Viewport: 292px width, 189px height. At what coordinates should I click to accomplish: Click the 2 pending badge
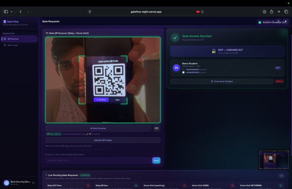85,175
